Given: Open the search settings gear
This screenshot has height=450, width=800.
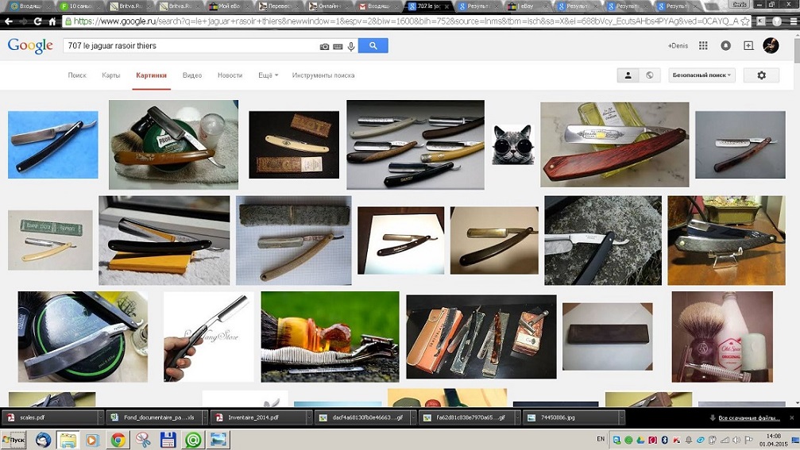Looking at the screenshot, I should pos(761,75).
